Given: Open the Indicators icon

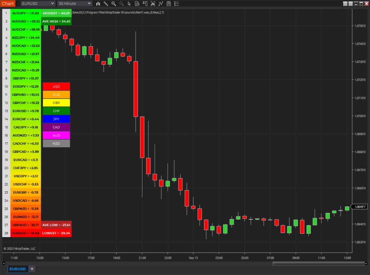Looking at the screenshot, I should 152,4.
